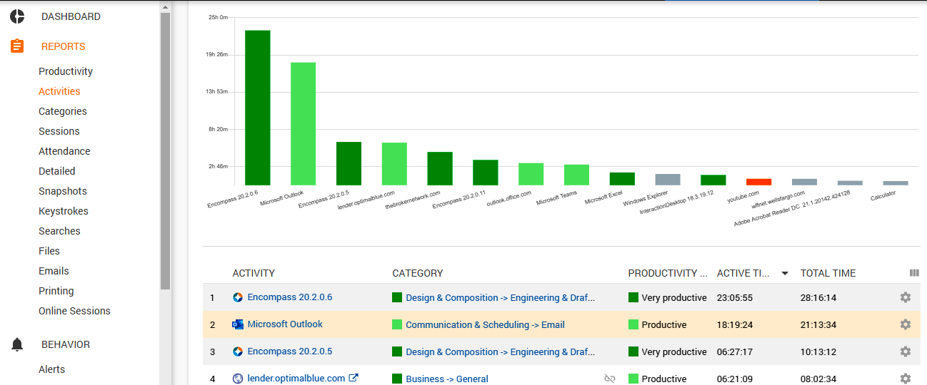This screenshot has height=385, width=927.
Task: Click the lender.optimalblue.com activity link
Action: pyautogui.click(x=296, y=379)
